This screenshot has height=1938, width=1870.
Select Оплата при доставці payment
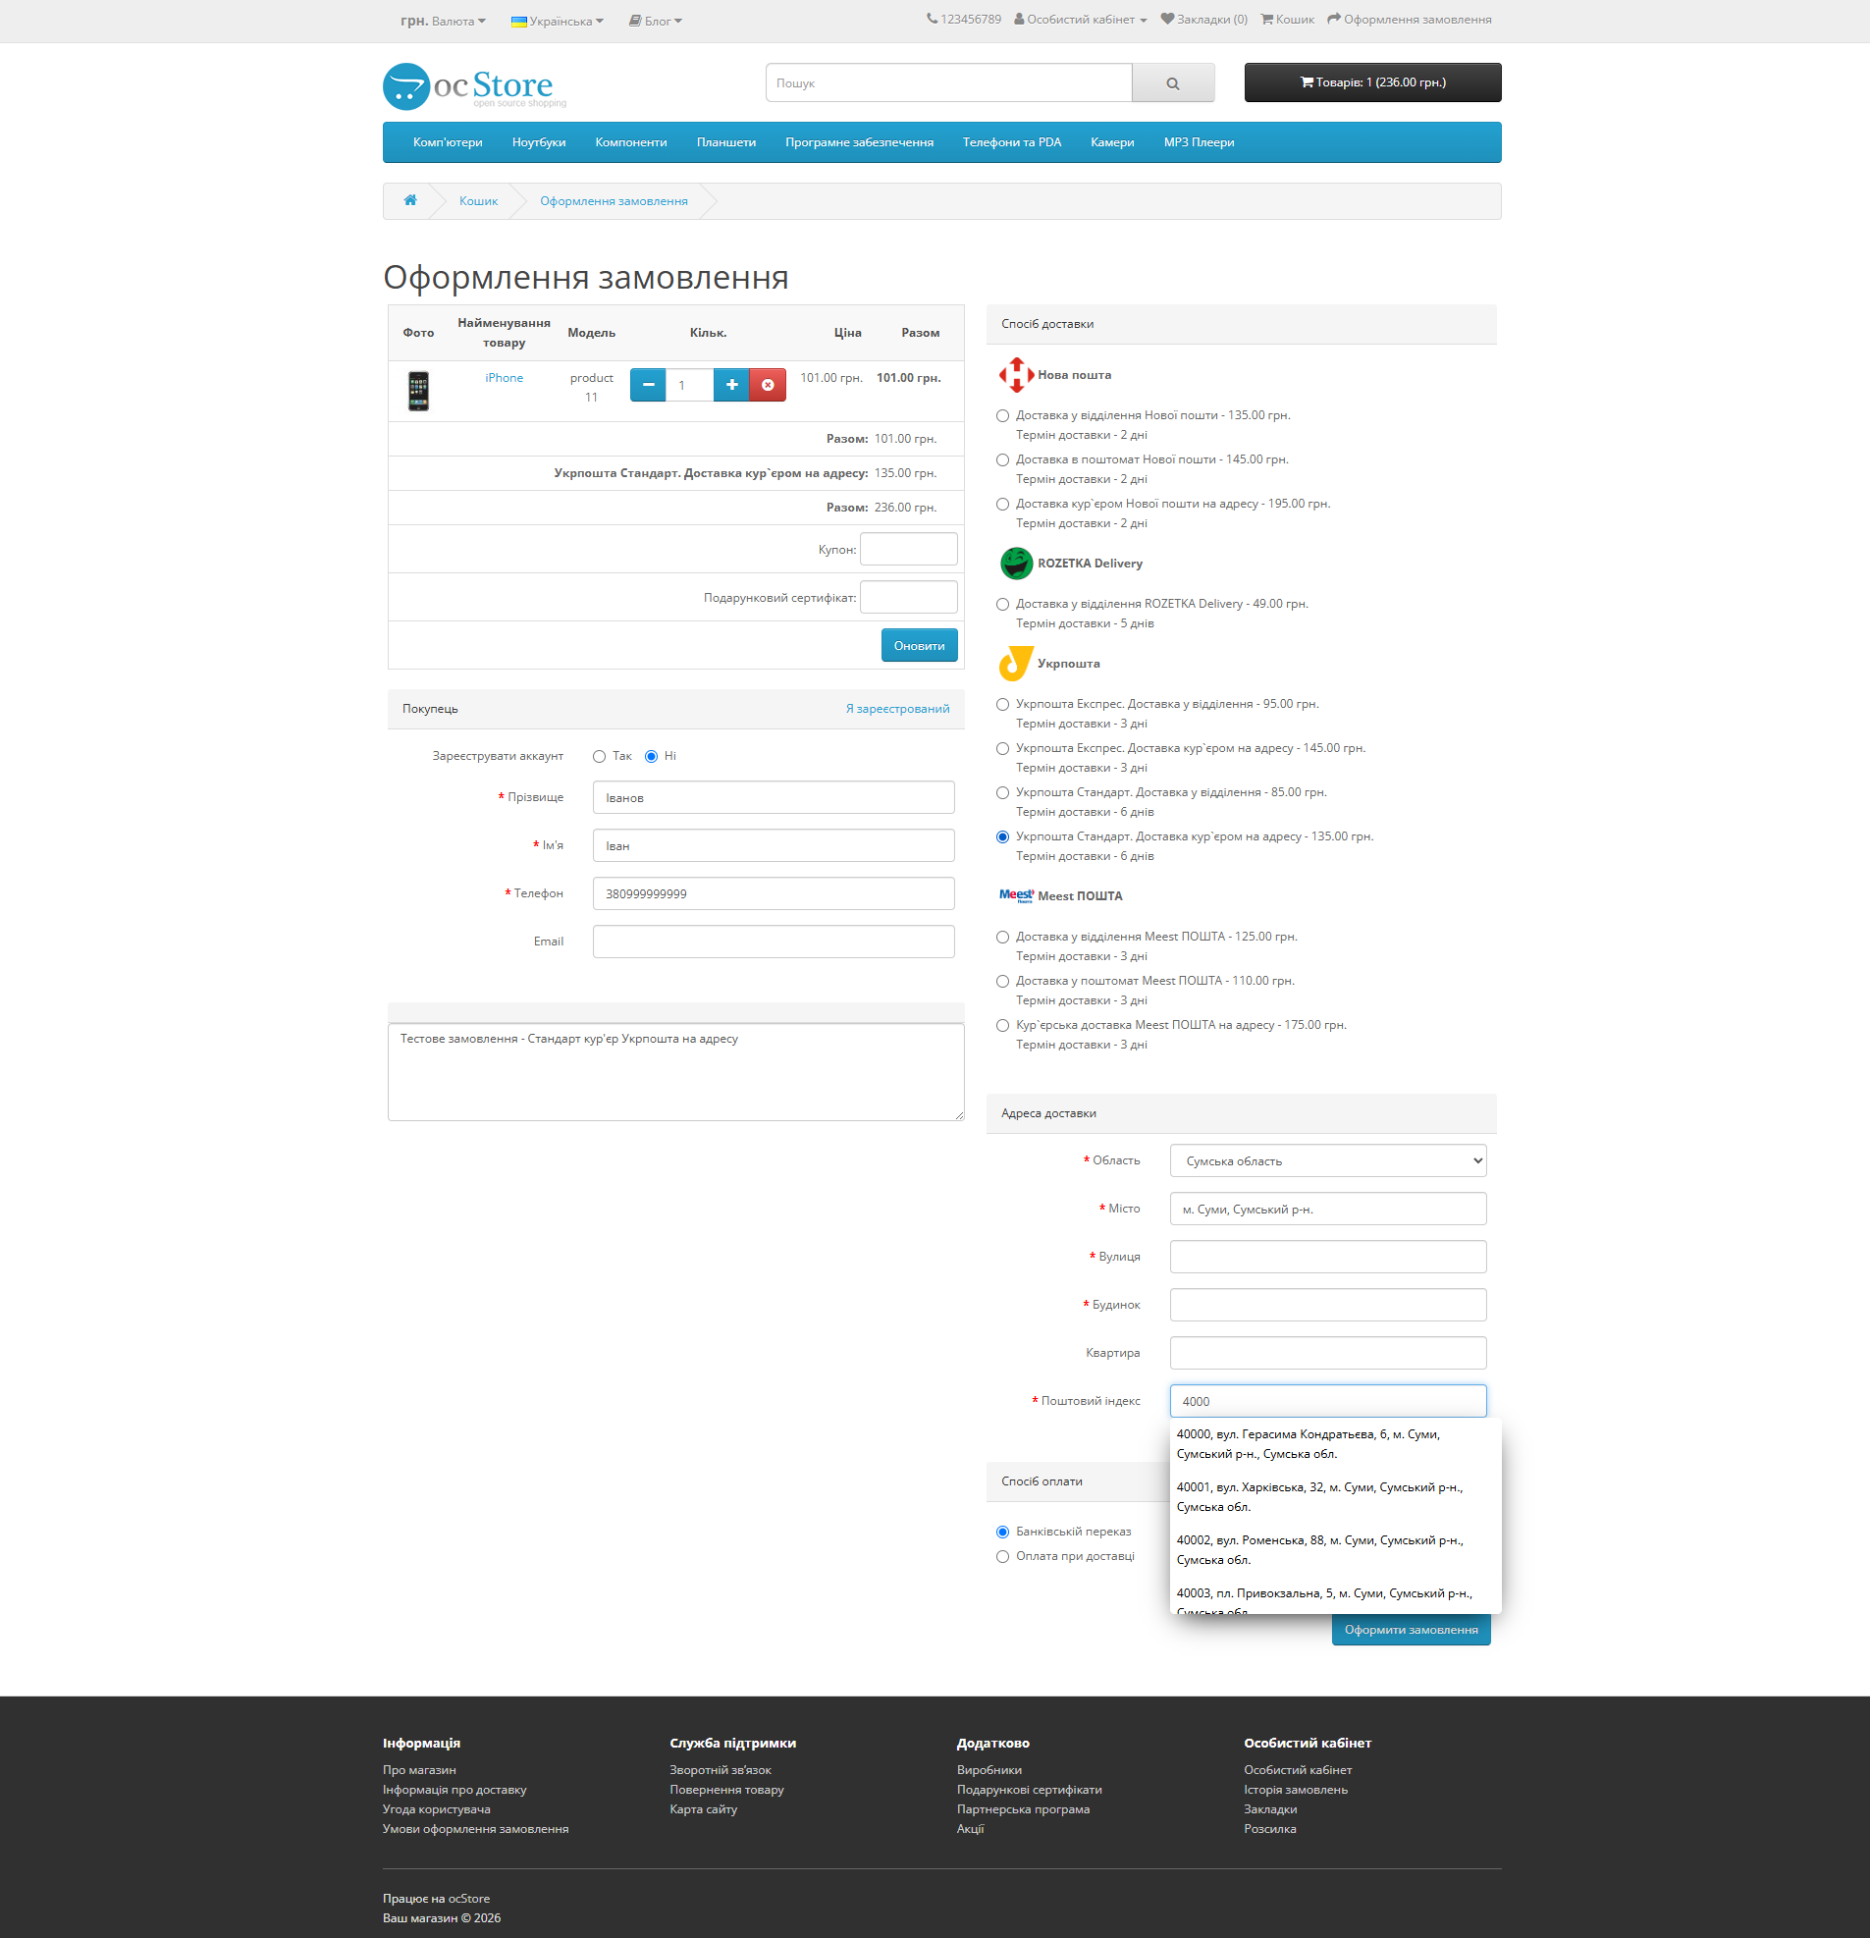pos(1003,1557)
